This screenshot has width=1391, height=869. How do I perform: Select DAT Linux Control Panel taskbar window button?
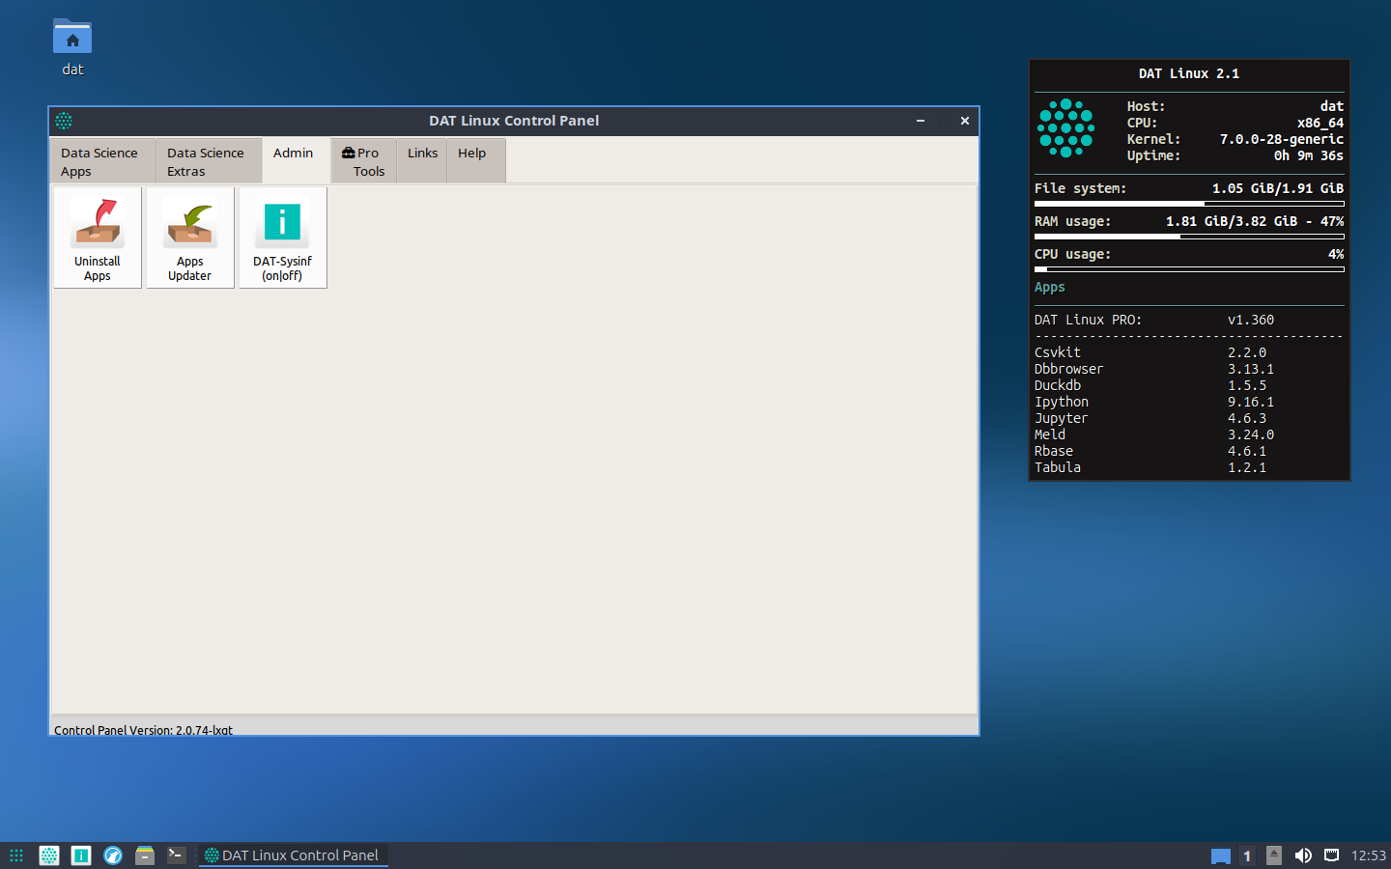pos(293,855)
